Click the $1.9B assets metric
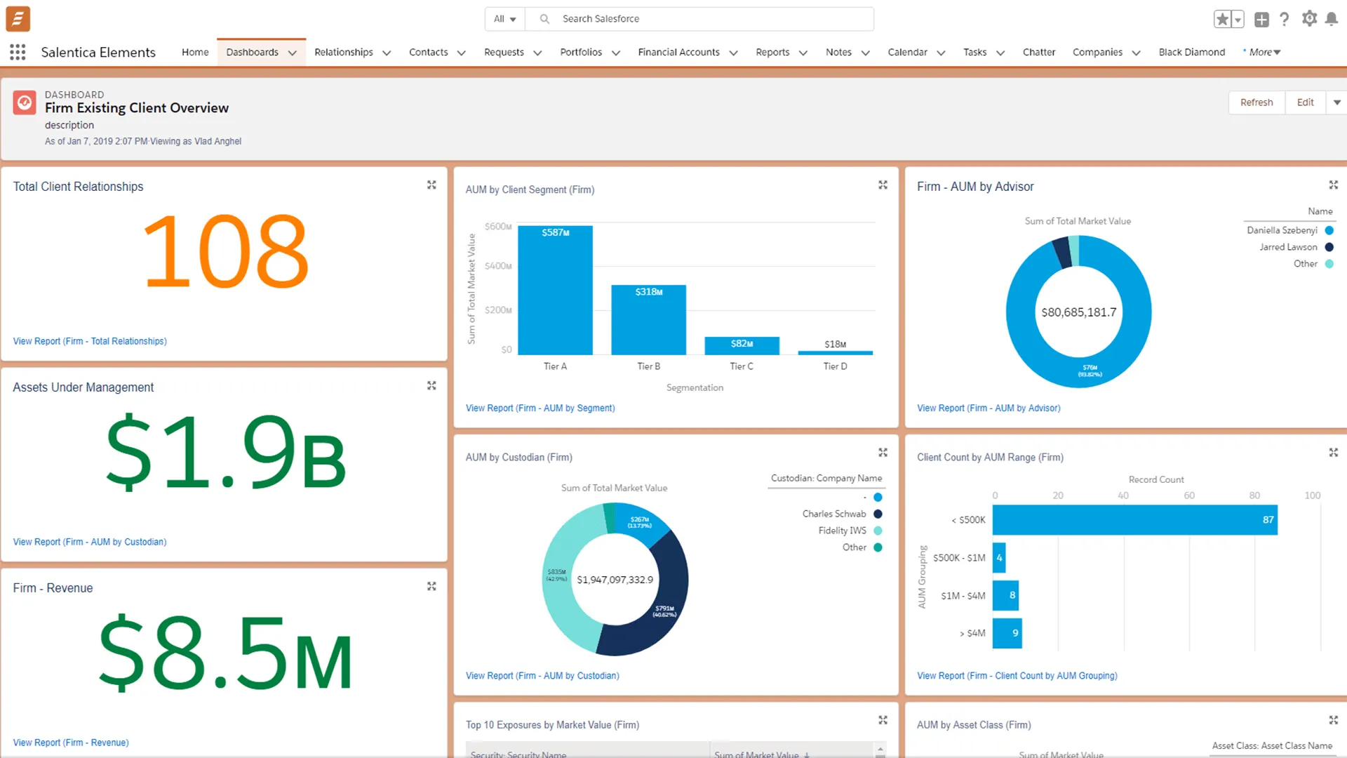Screen dimensions: 1347x758 tap(225, 452)
